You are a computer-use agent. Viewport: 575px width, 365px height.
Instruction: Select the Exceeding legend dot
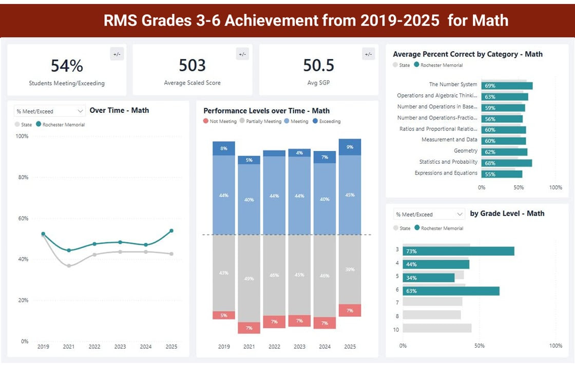tap(315, 121)
